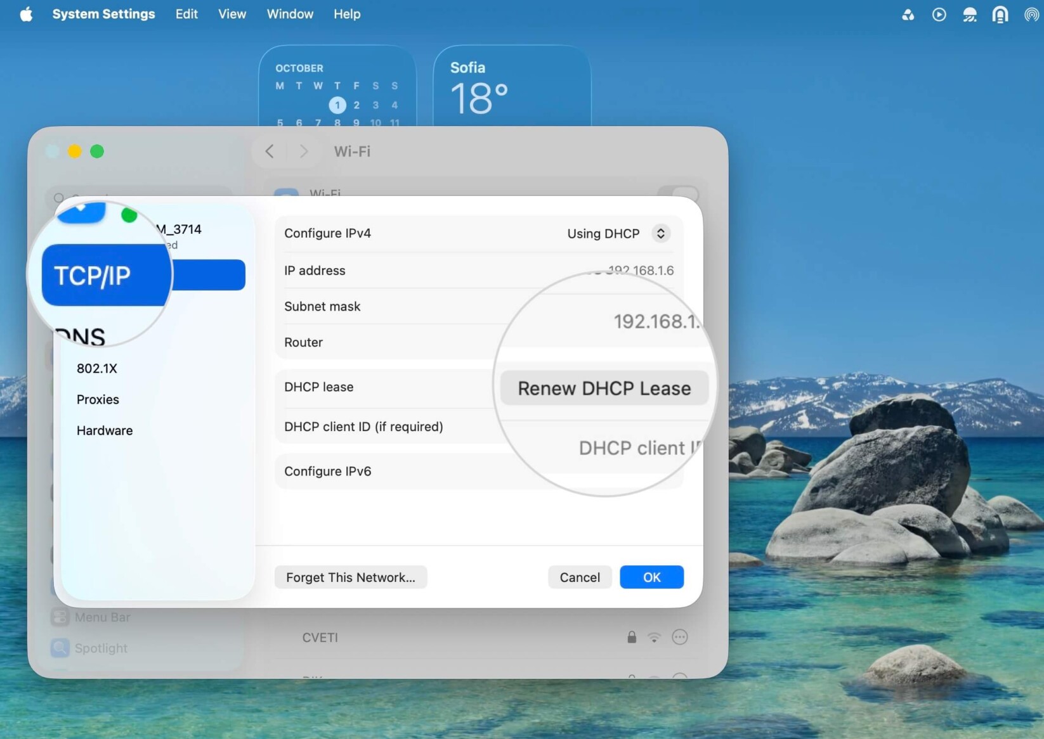
Task: Click the lock icon beside CVETI network
Action: tap(632, 637)
